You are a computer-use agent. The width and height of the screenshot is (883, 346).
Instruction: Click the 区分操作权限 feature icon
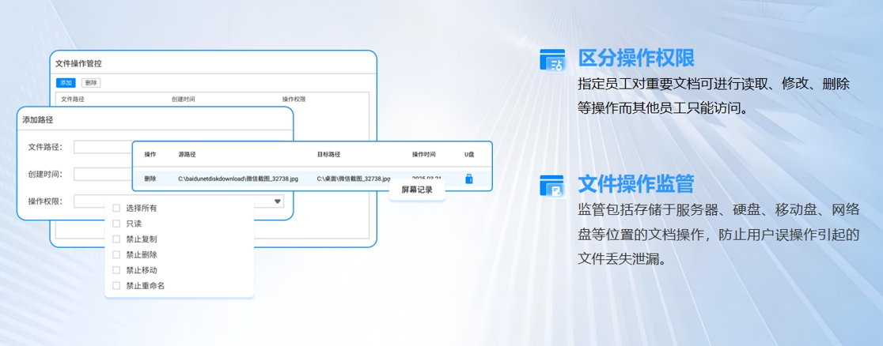point(552,59)
